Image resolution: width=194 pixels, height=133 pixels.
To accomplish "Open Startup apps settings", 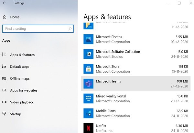I will pyautogui.click(x=16, y=114).
